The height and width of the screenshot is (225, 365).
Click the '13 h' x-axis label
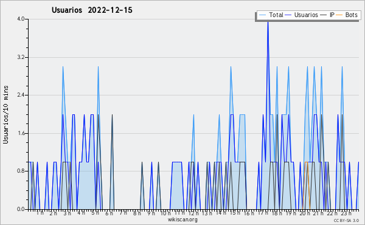coord(207,213)
